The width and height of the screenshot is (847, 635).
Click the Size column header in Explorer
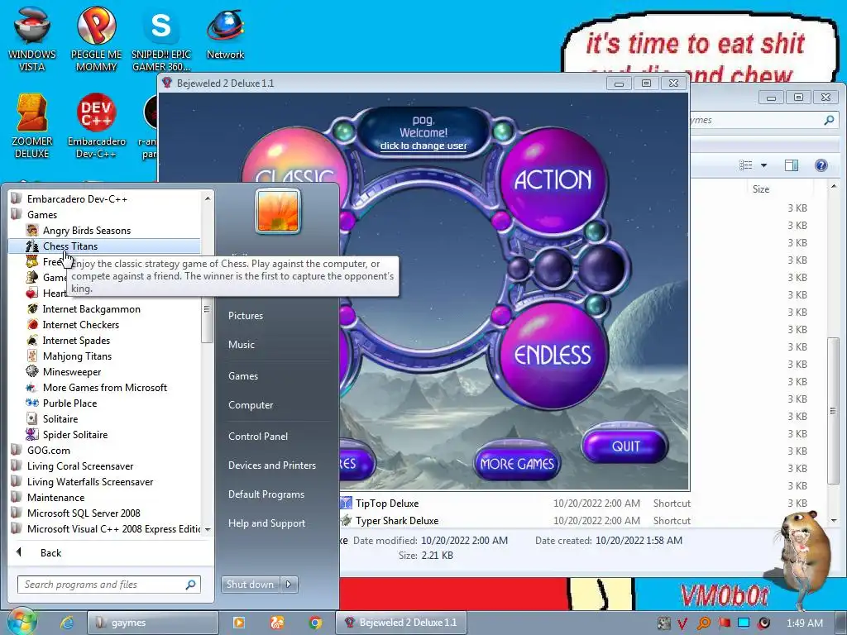coord(761,189)
